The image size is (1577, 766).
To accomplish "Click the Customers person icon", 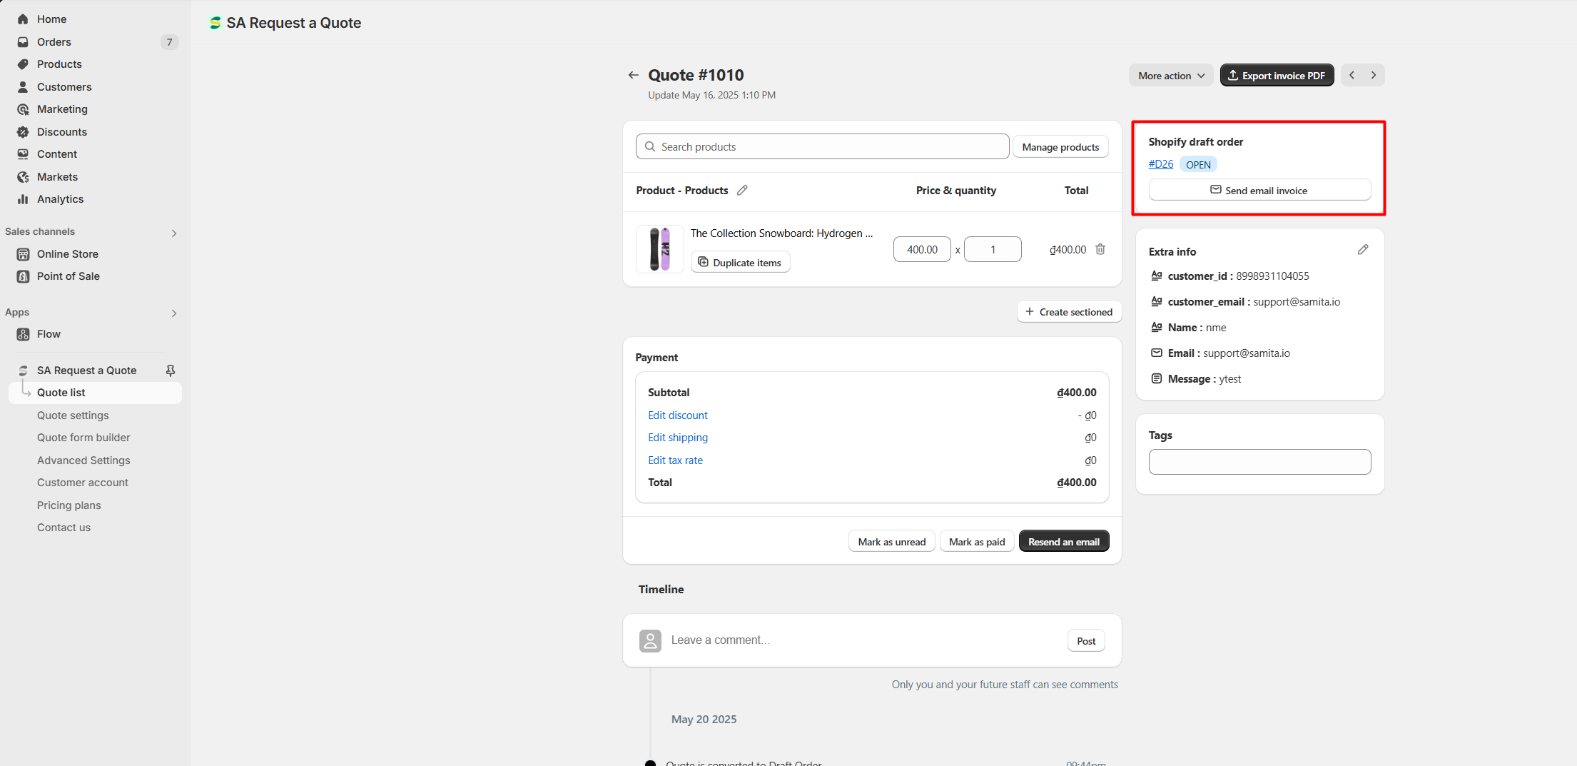I will click(23, 87).
